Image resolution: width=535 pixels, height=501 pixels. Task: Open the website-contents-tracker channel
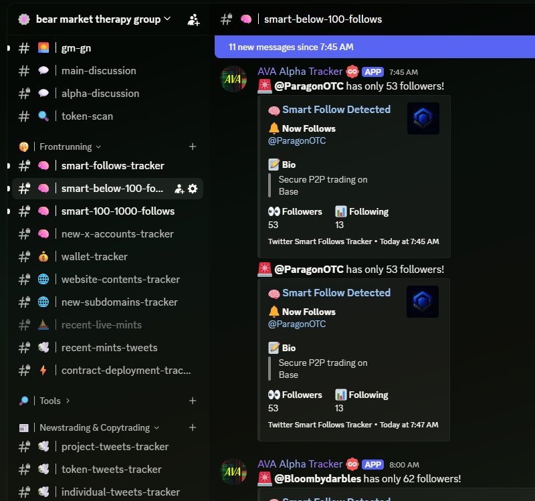[108, 280]
